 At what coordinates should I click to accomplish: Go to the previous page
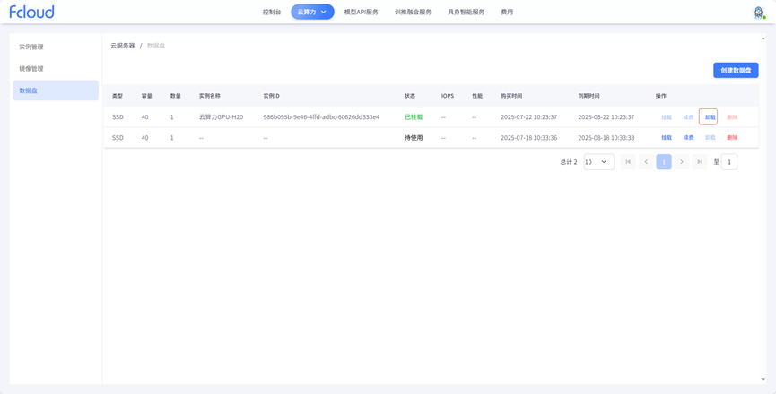coord(646,162)
